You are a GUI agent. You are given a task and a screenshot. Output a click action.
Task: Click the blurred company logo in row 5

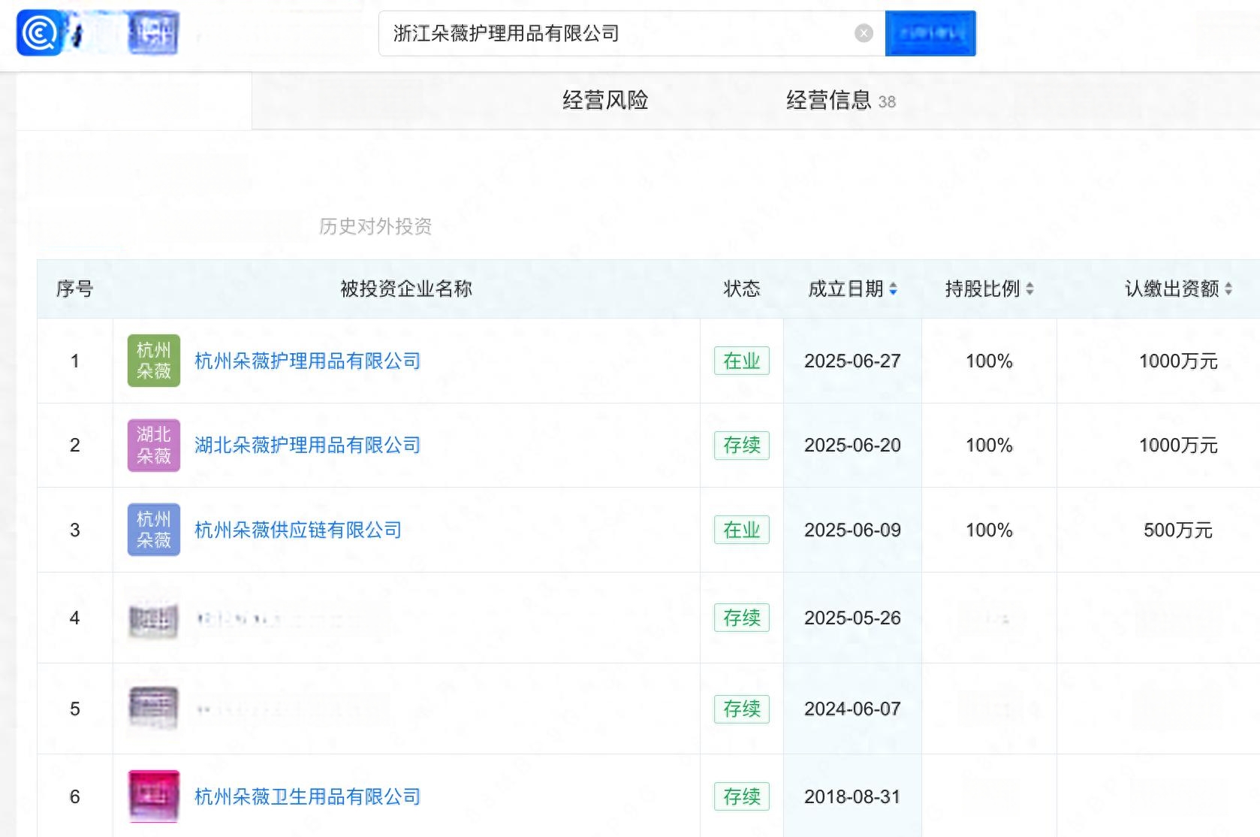coord(154,708)
